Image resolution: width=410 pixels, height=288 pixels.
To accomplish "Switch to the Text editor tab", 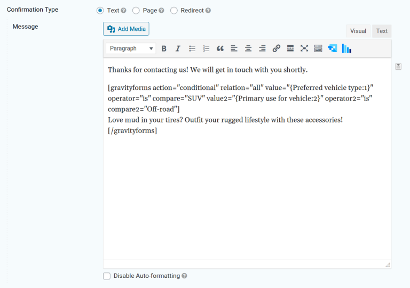I will pos(382,31).
